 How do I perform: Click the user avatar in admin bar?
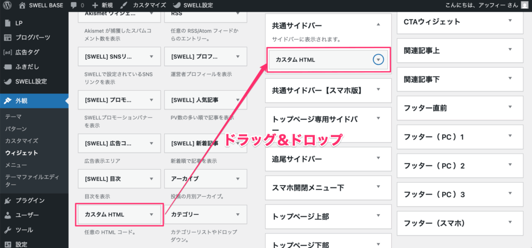(x=525, y=5)
